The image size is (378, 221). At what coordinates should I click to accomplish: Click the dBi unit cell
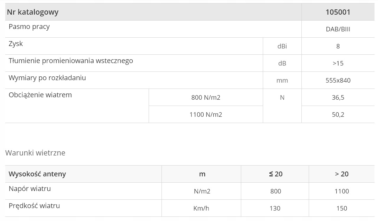pos(282,46)
